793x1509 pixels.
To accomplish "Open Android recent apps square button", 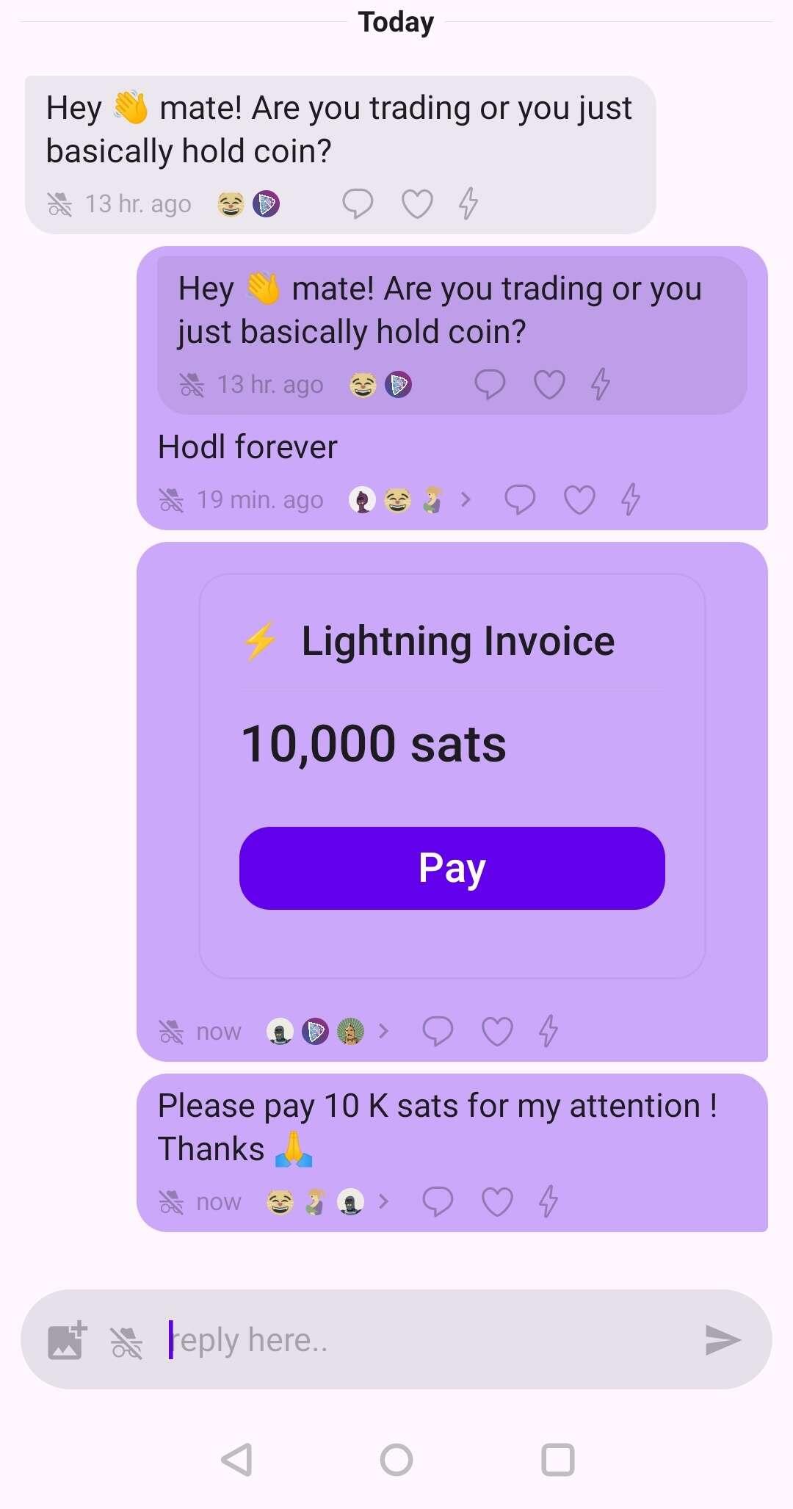I will click(558, 1460).
